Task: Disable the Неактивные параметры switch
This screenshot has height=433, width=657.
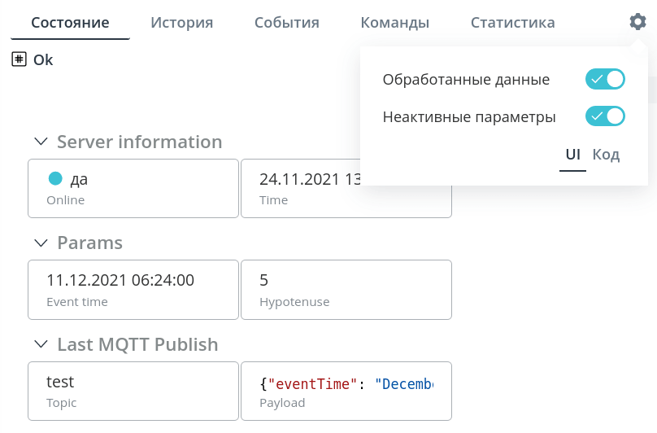Action: 605,116
